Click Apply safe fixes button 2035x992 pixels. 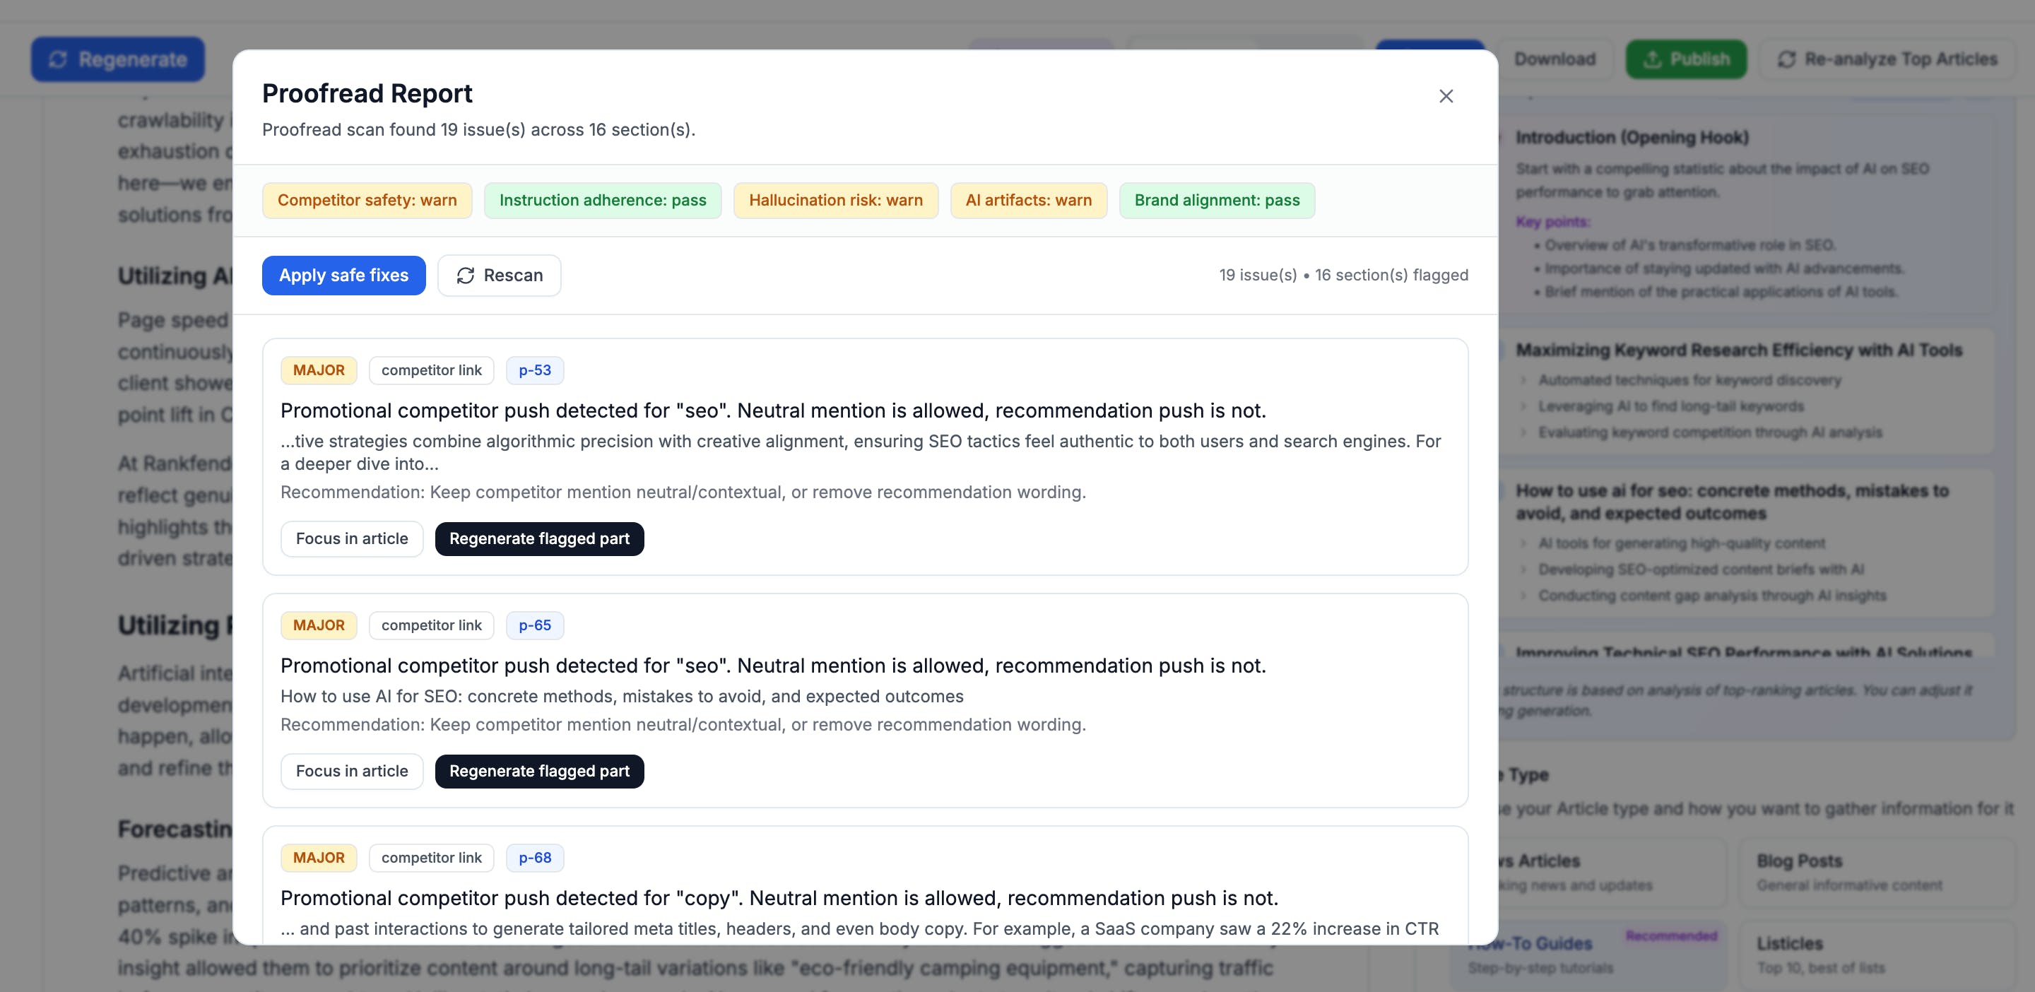343,275
